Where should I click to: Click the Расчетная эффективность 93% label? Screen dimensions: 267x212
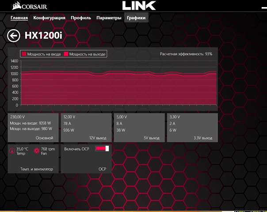pyautogui.click(x=186, y=54)
